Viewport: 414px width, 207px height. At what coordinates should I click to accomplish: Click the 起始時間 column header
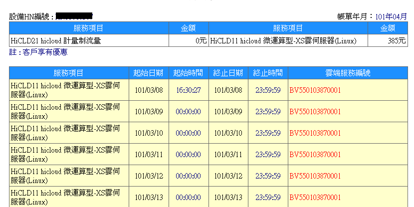pos(189,73)
